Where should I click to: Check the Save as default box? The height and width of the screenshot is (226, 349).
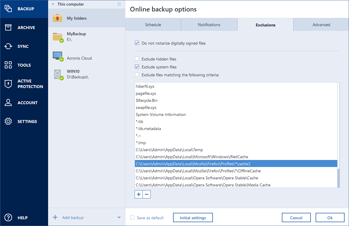(132, 218)
